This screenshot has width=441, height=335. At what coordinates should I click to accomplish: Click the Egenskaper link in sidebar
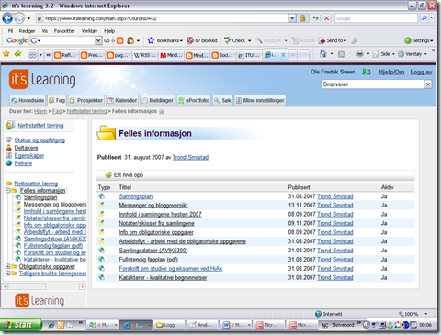(29, 155)
